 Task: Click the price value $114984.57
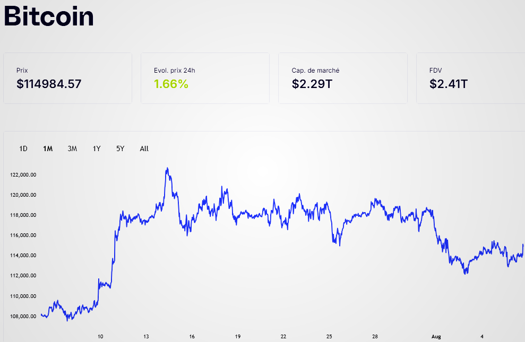(49, 84)
